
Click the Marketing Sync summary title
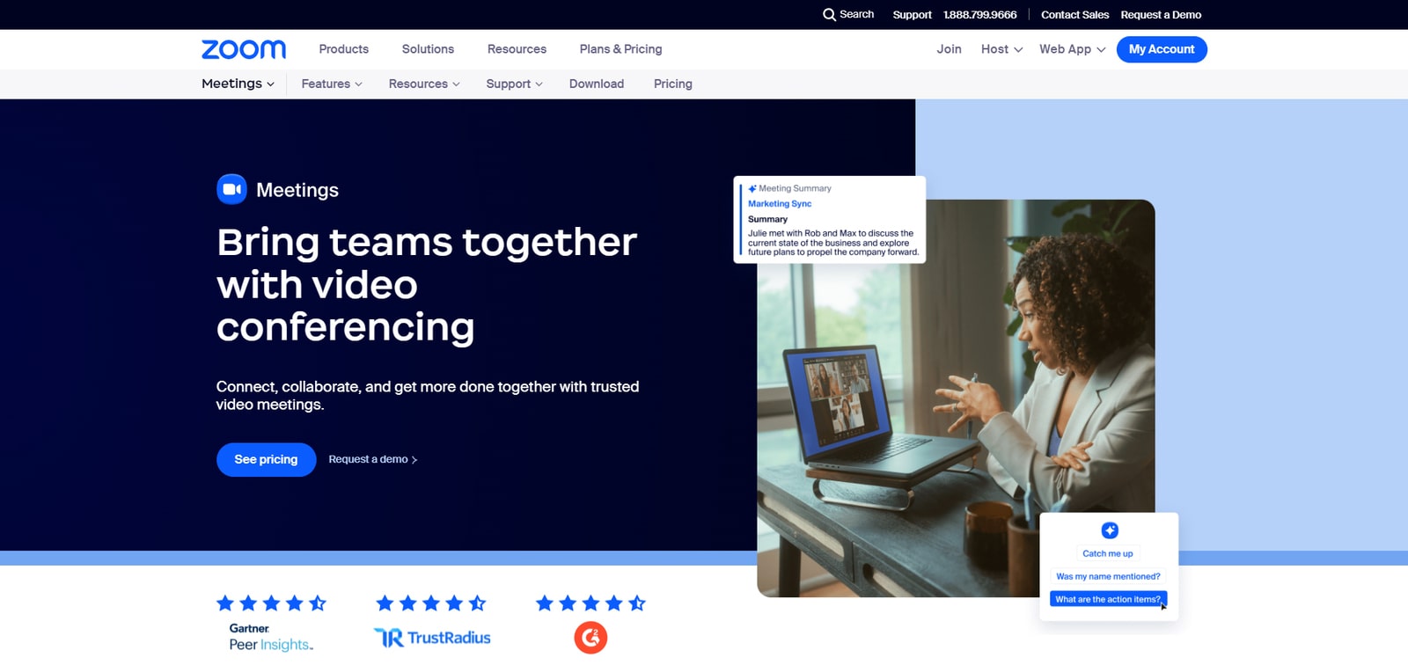[780, 203]
